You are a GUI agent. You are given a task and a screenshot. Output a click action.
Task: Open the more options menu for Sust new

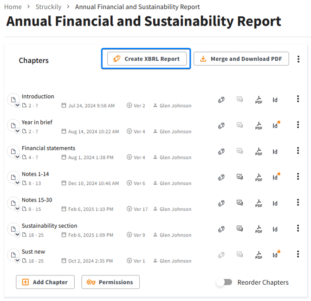click(298, 255)
